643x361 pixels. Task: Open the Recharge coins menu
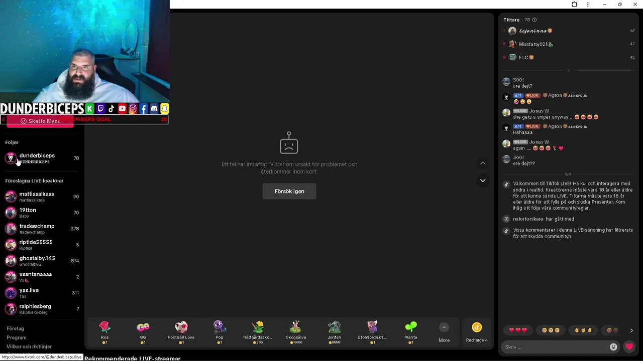[x=477, y=332]
